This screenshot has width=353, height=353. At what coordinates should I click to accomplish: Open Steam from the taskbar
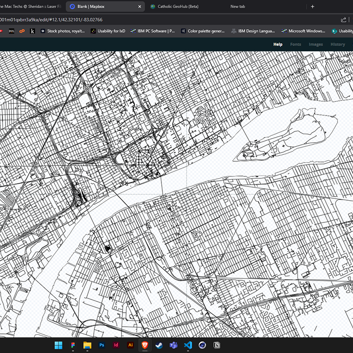point(159,345)
